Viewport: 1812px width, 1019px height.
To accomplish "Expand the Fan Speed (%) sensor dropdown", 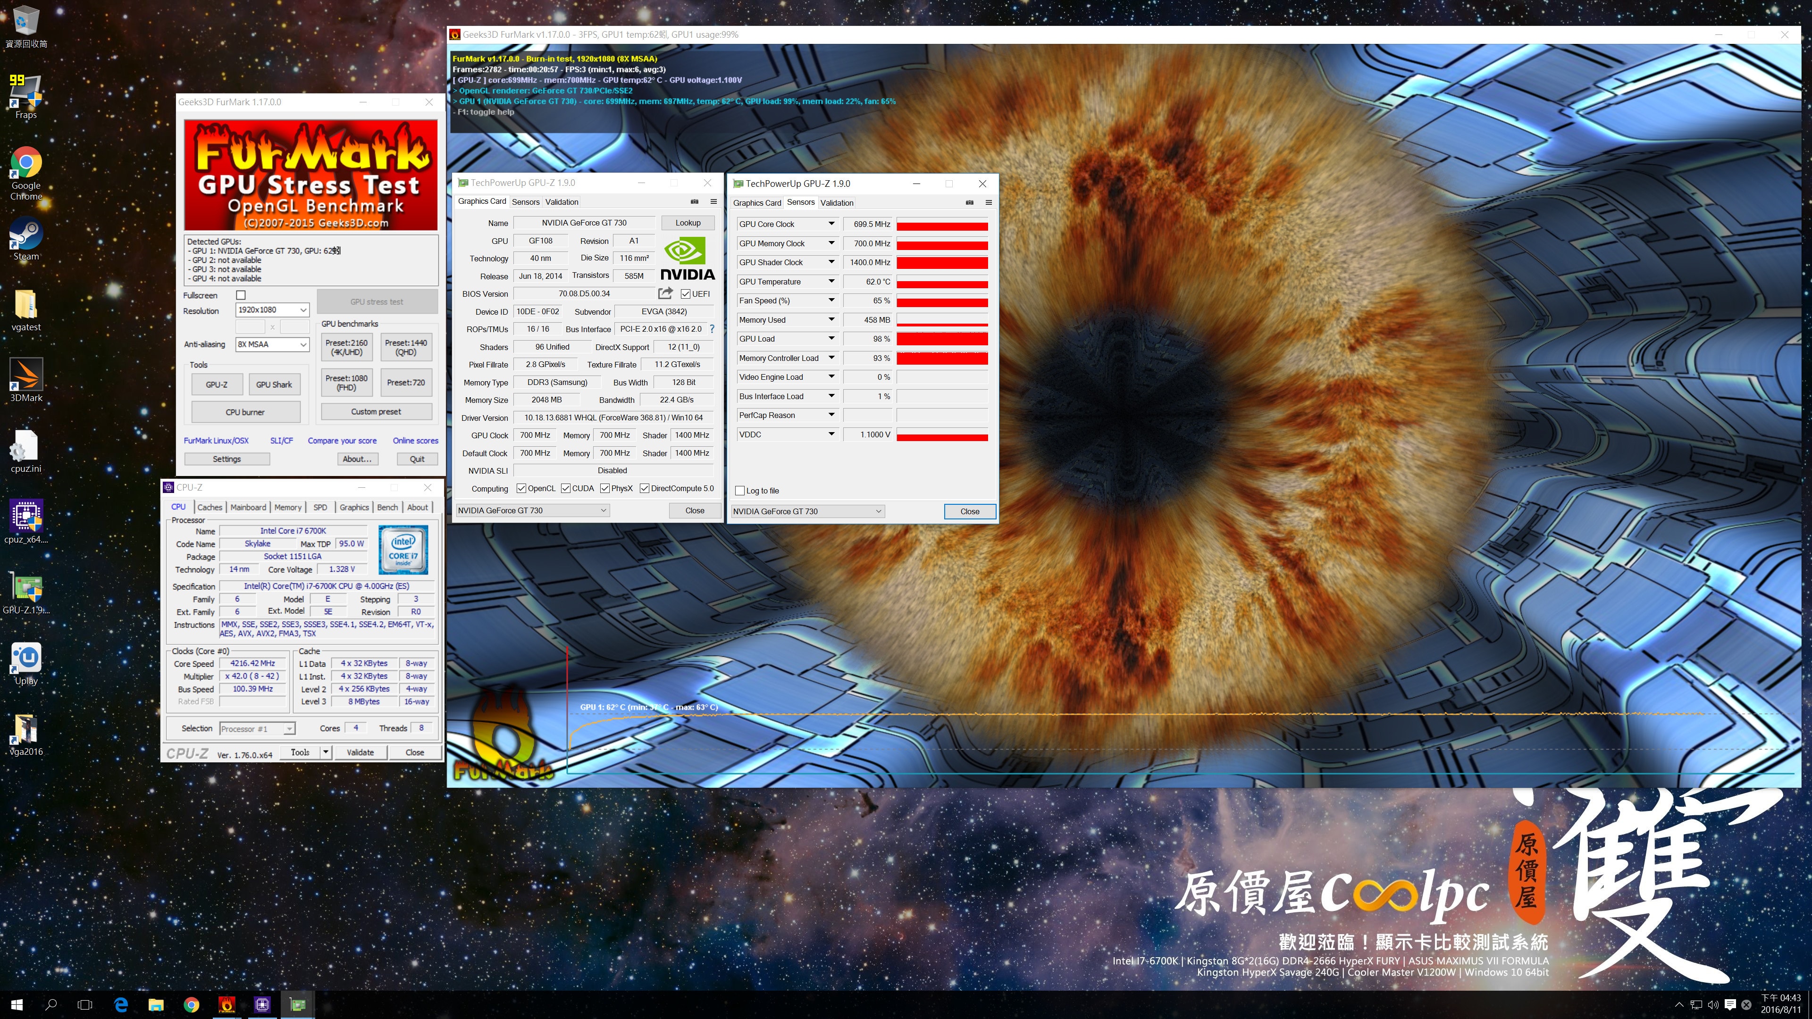I will (831, 301).
